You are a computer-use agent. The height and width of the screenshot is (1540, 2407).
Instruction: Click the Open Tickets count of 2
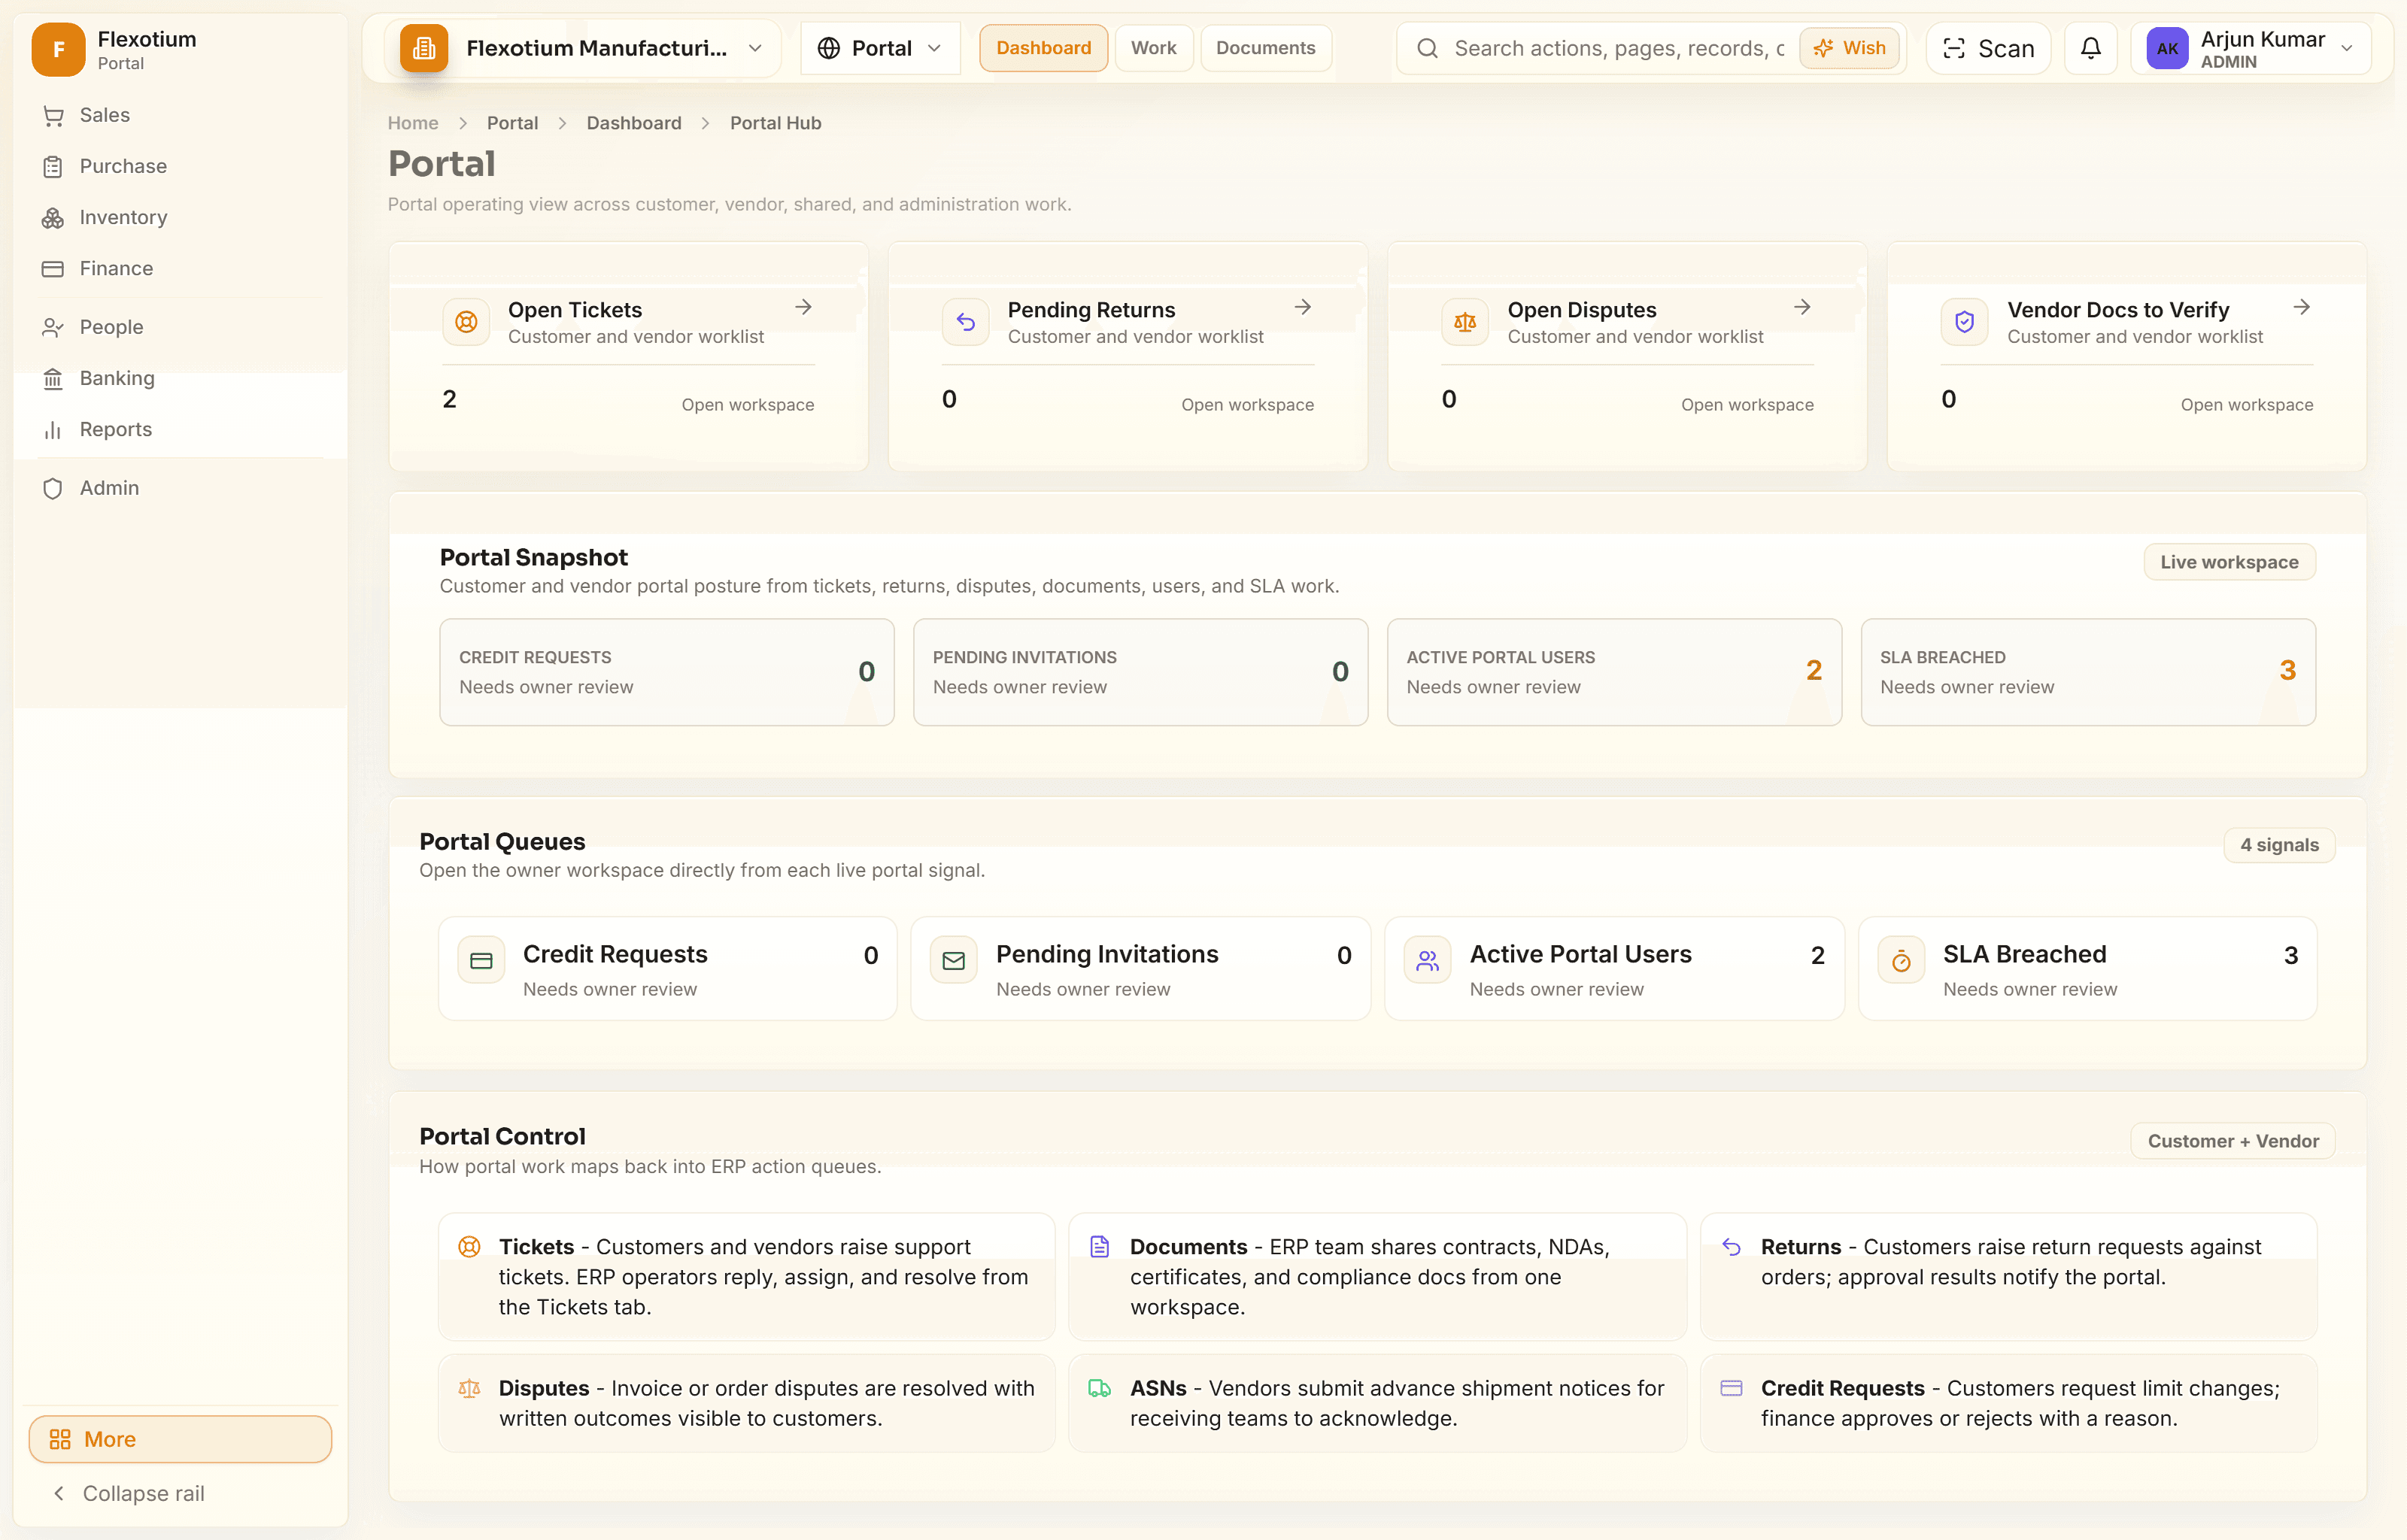(x=449, y=399)
